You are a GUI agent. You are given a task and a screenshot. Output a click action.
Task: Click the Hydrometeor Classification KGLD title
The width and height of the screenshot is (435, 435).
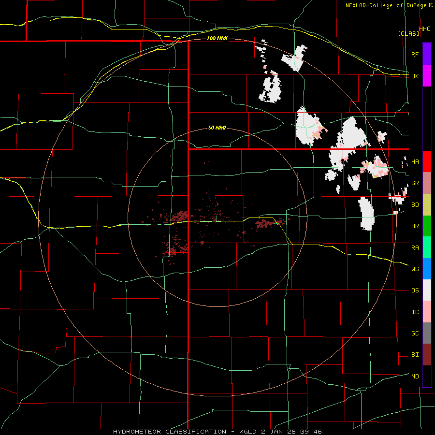[x=217, y=432]
